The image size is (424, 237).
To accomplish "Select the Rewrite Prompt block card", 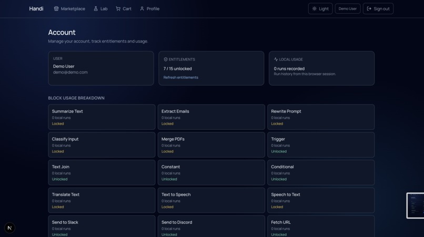I will tap(321, 117).
